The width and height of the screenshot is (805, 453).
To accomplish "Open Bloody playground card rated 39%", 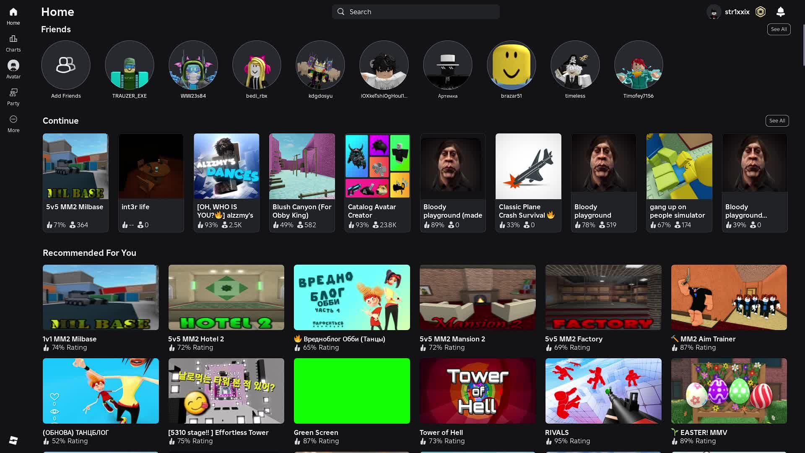I will coord(755,182).
